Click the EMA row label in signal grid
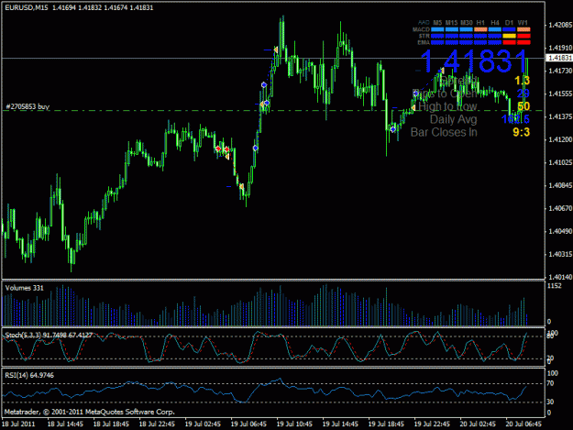The height and width of the screenshot is (430, 573). (424, 43)
